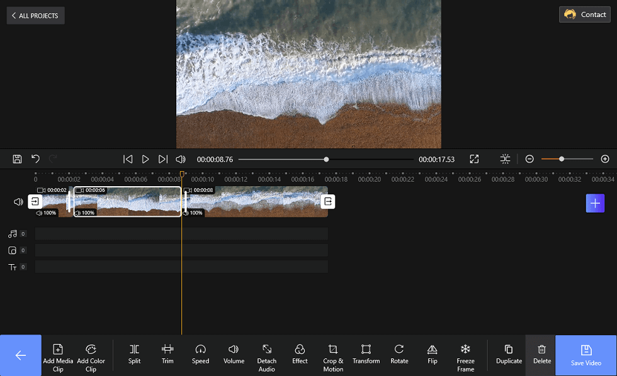Click the transition marker before the third clip
This screenshot has height=376, width=617.
point(185,202)
